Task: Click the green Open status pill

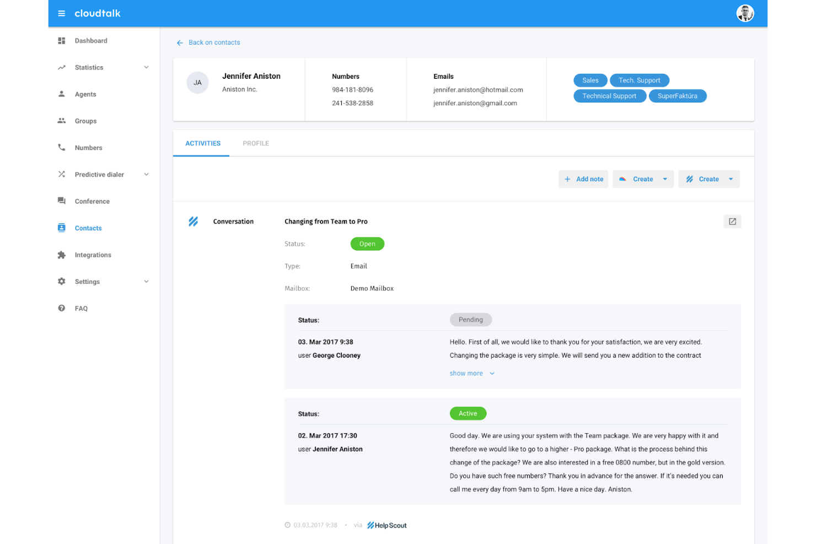Action: tap(367, 244)
